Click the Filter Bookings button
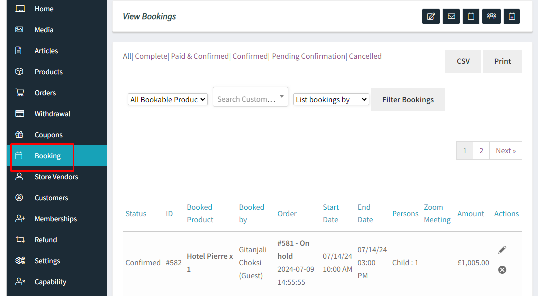The height and width of the screenshot is (296, 543). click(x=408, y=99)
